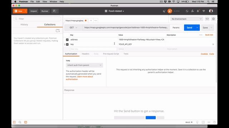The height and width of the screenshot is (128, 229).
Task: Save the request
Action: point(205,28)
